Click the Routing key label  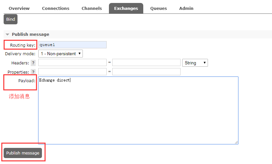coord(23,45)
